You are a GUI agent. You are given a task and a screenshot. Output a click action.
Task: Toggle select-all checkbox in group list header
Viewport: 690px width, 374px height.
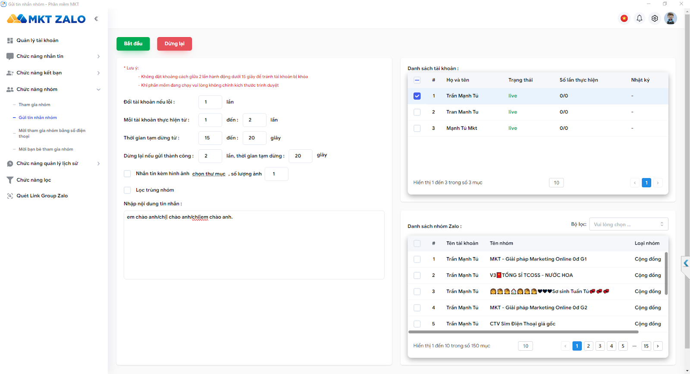tap(417, 243)
